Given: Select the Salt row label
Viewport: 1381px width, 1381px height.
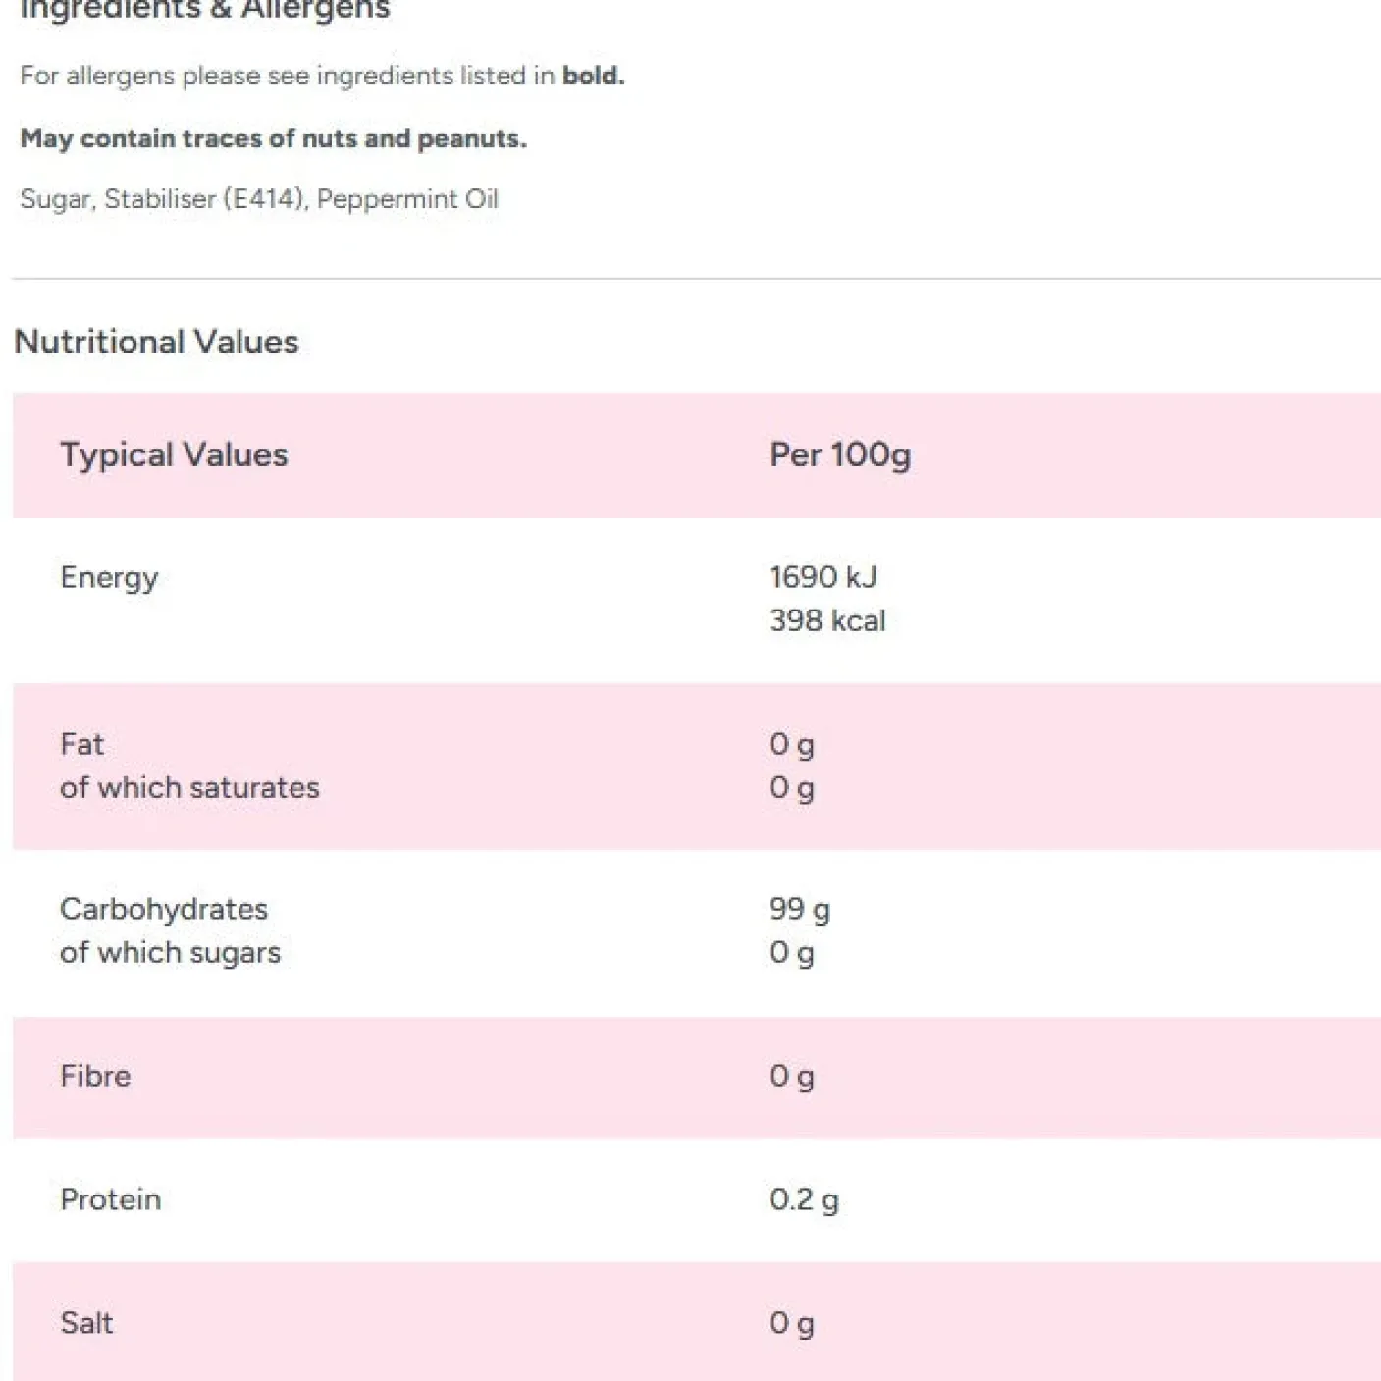Looking at the screenshot, I should coord(86,1323).
